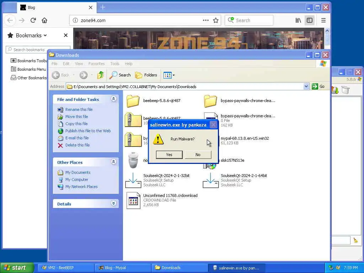The height and width of the screenshot is (273, 364).
Task: Open page actions three-dot menu in address bar
Action: point(206,20)
